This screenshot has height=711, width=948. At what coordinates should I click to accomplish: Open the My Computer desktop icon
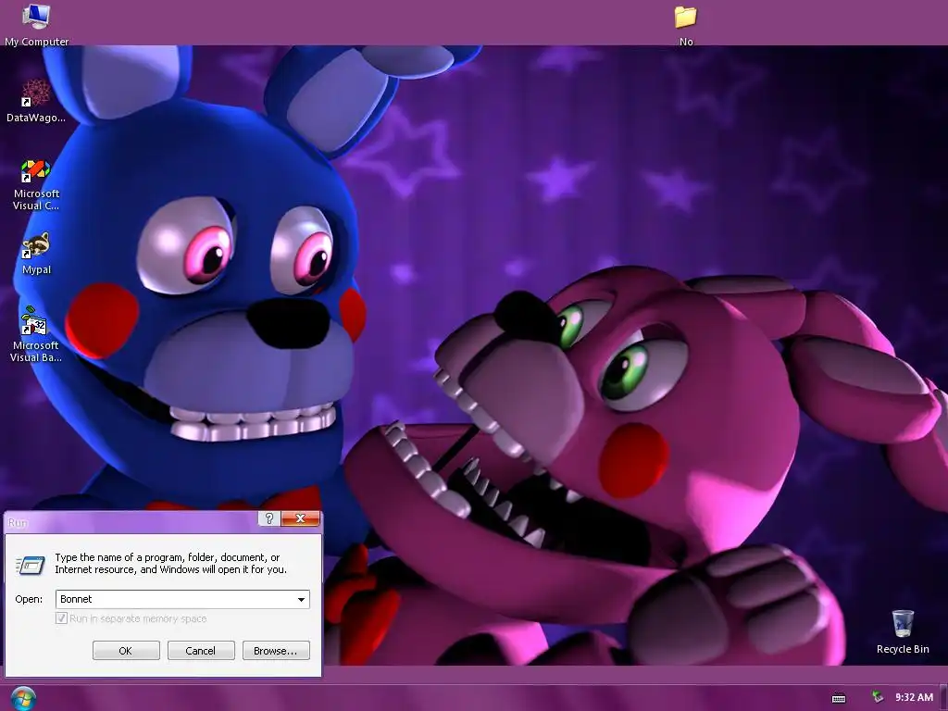point(36,24)
